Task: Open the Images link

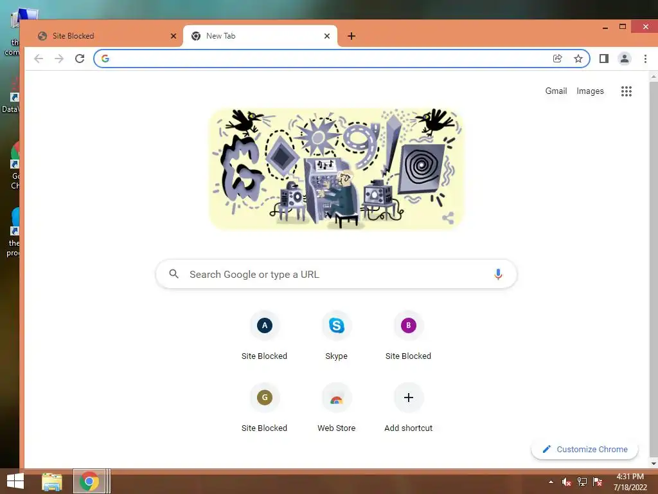Action: [590, 91]
